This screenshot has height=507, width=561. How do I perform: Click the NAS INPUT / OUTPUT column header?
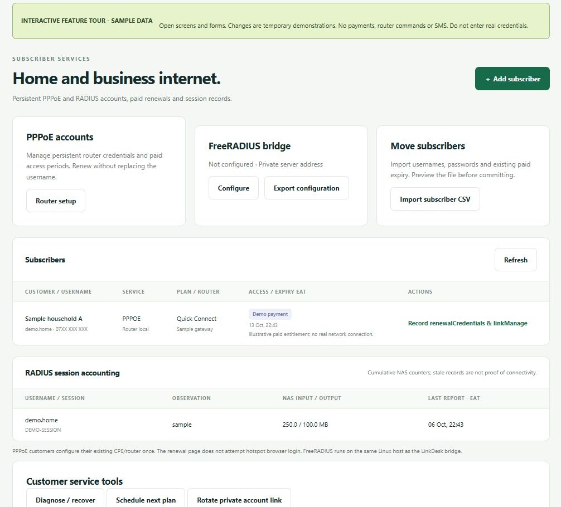point(312,398)
